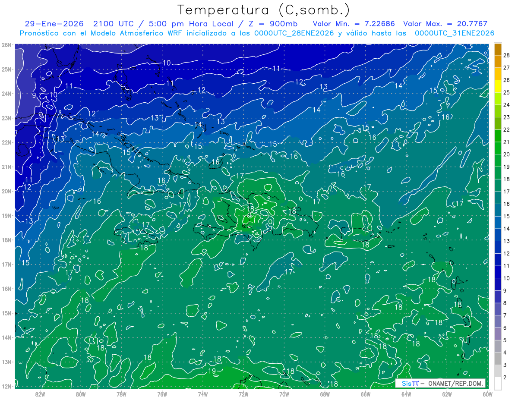Select the forecast date "29-Ene-2026"
Viewport: 518px width, 400px height.
point(53,24)
